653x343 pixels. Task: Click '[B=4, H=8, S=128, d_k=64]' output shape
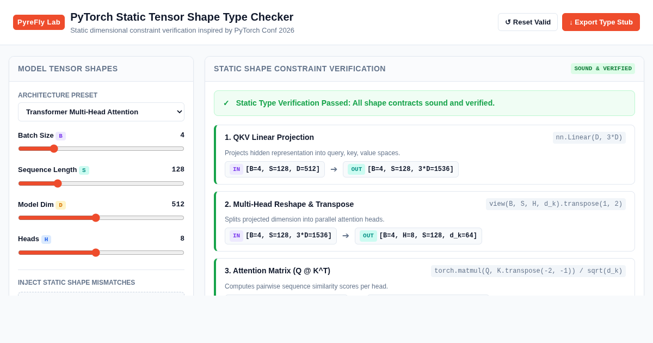428,236
